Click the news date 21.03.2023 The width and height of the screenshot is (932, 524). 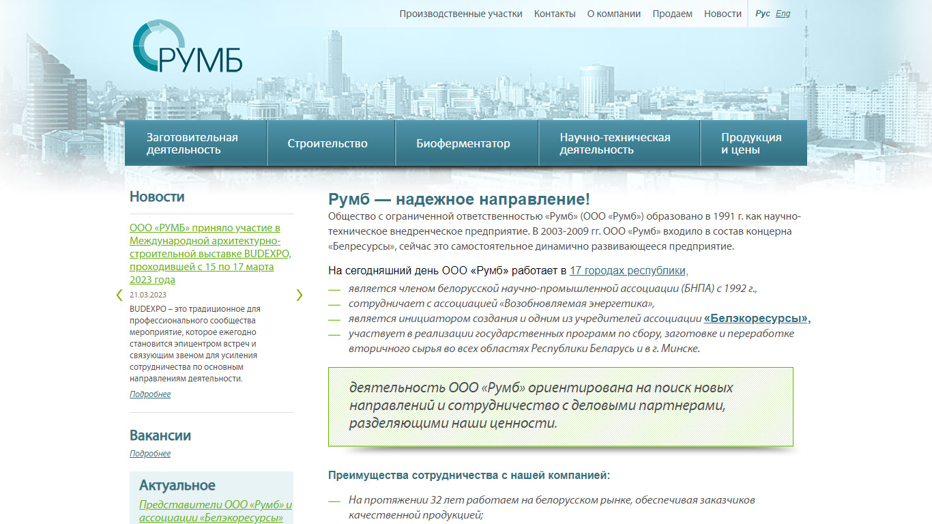pos(148,295)
